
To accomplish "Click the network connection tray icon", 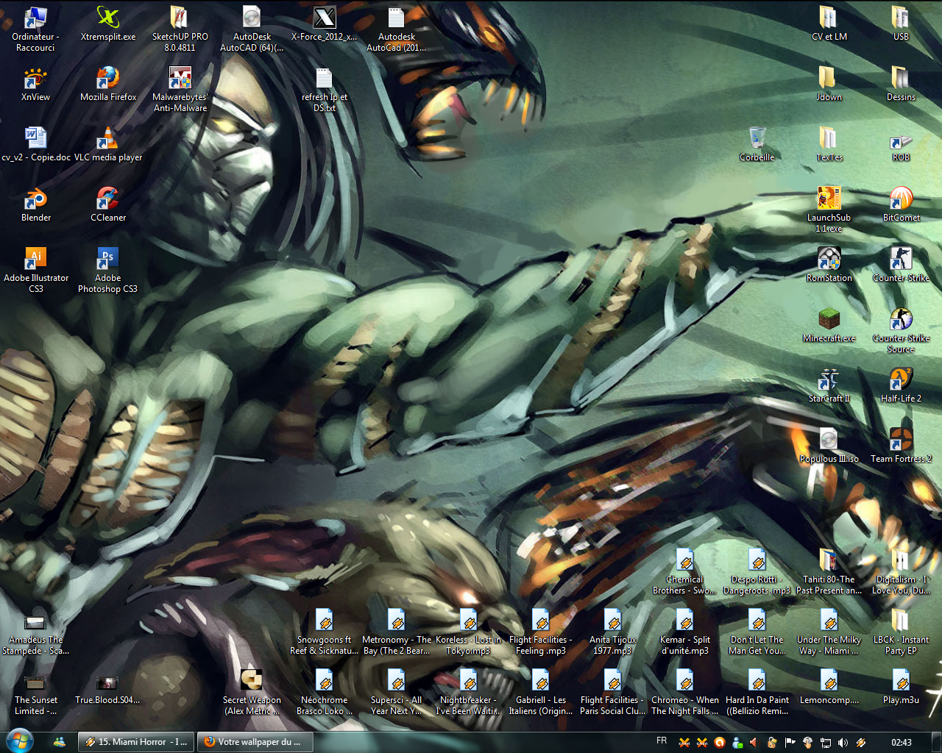I will point(825,743).
